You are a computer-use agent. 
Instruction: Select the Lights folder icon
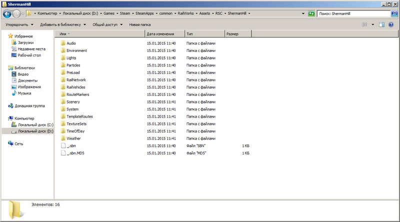pos(63,57)
